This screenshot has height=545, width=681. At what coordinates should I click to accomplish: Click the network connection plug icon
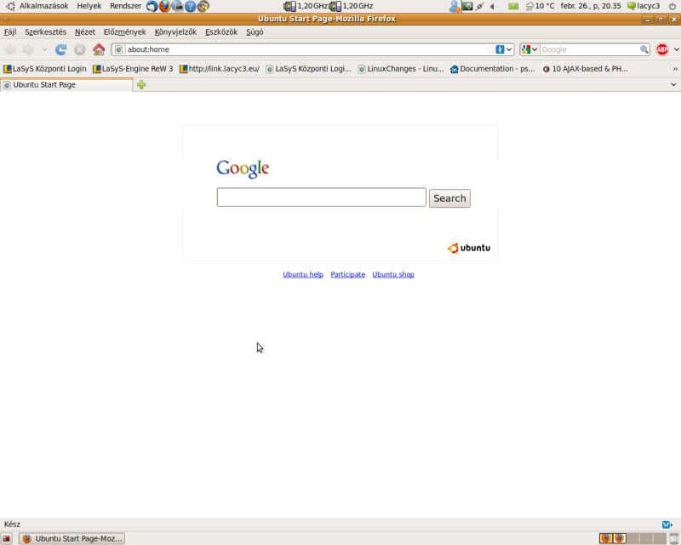tap(479, 6)
